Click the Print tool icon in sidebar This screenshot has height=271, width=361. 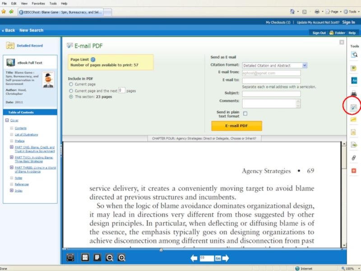tap(354, 93)
